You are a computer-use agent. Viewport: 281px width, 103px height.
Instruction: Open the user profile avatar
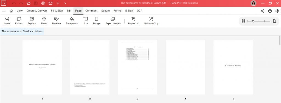click(253, 3)
